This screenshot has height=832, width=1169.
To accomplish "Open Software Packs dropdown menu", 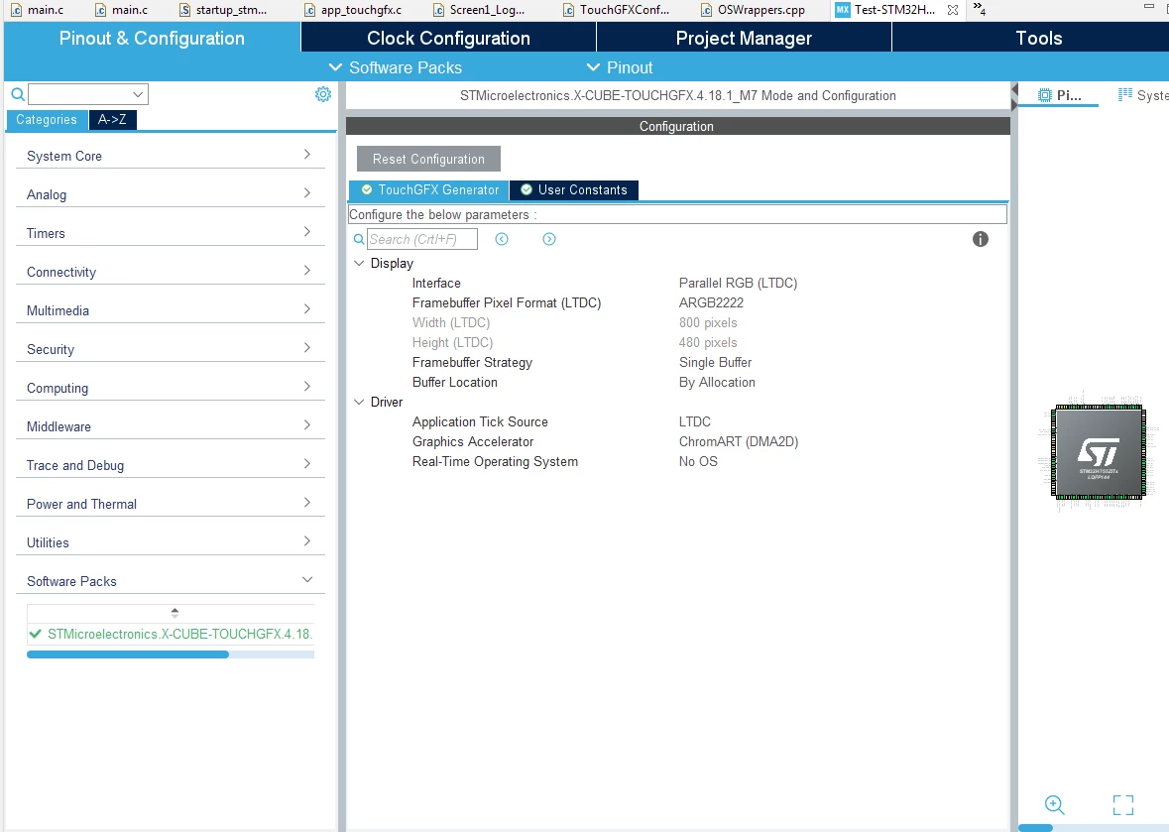I will pyautogui.click(x=396, y=67).
